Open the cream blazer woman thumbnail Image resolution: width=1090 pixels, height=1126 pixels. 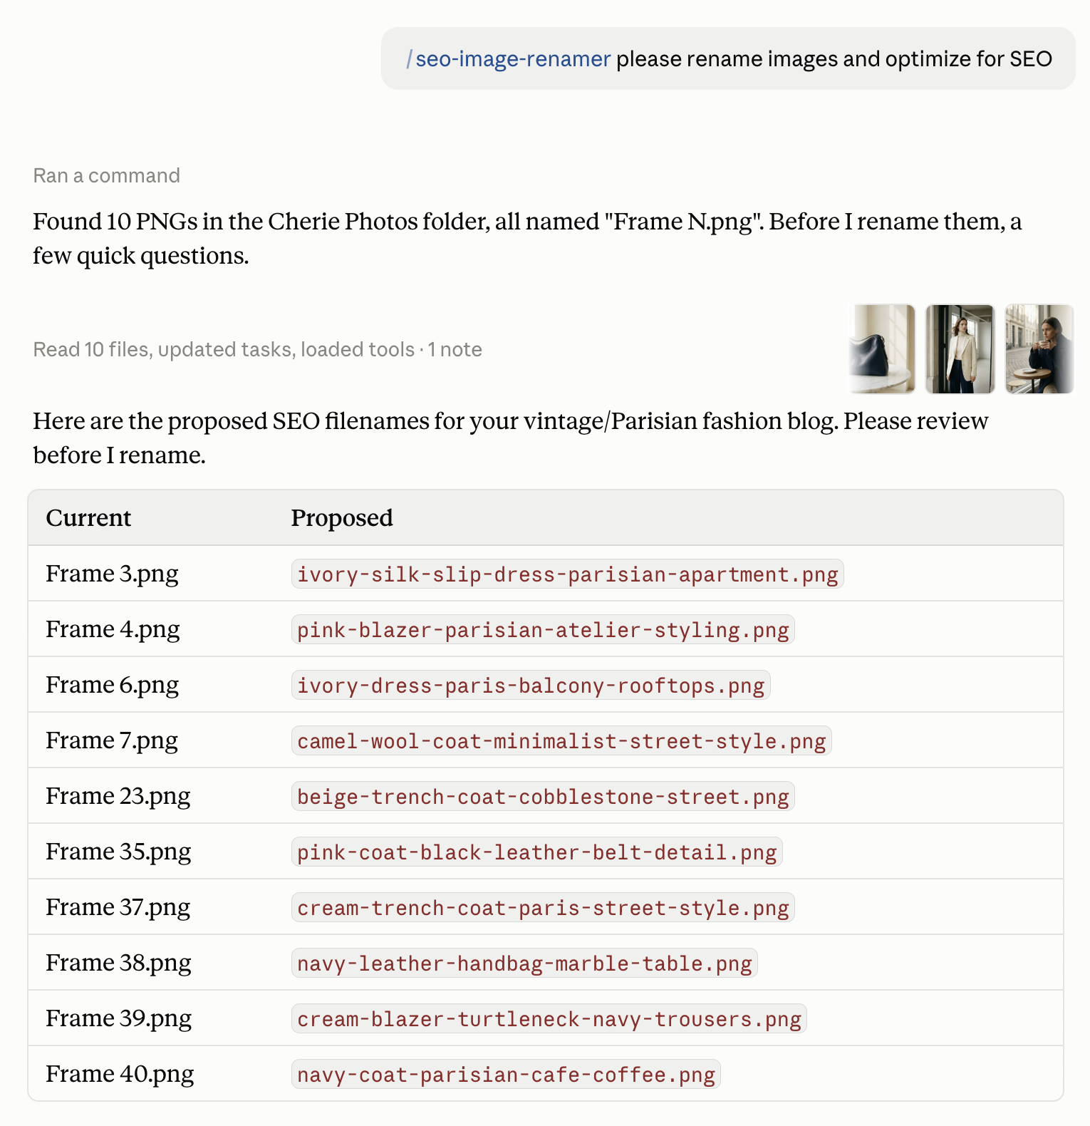pyautogui.click(x=960, y=349)
